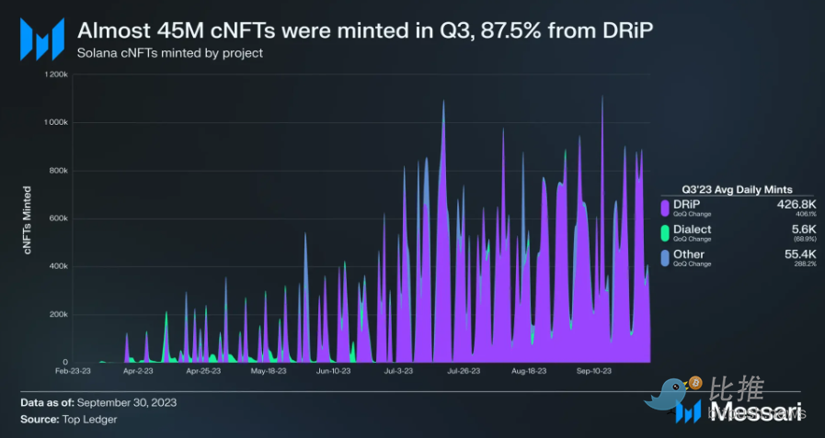Click the cNFTs Minted y-axis label
825x438 pixels.
coord(28,220)
